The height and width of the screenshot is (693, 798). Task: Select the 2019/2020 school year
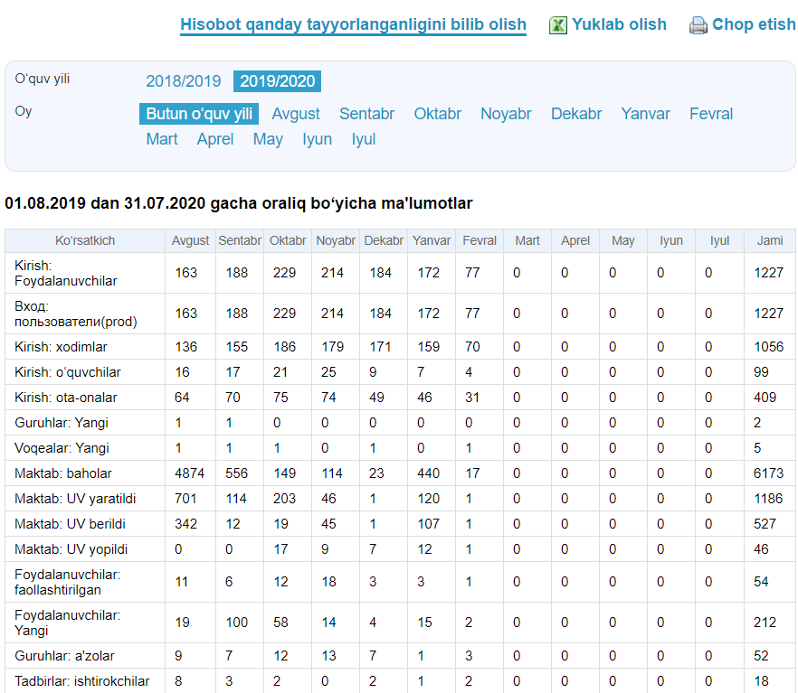pyautogui.click(x=277, y=81)
